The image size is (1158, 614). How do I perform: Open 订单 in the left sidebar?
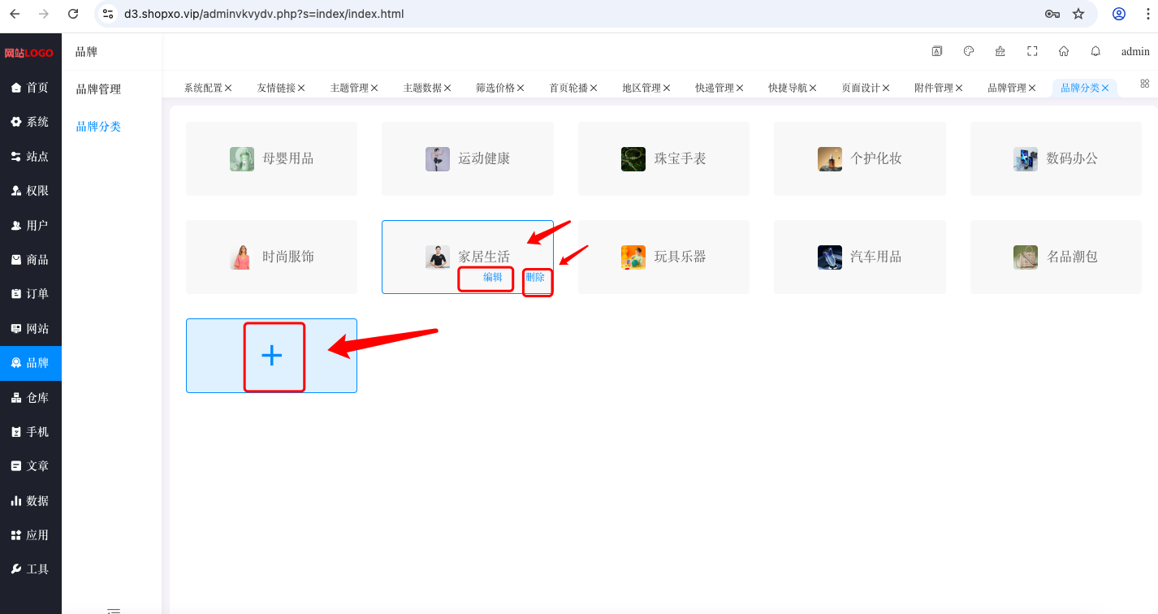click(31, 294)
